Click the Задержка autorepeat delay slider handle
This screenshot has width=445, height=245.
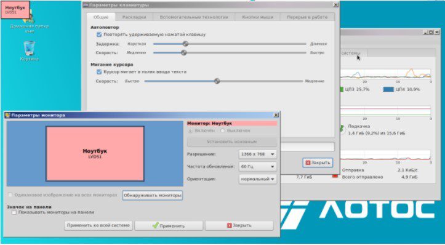(x=185, y=44)
